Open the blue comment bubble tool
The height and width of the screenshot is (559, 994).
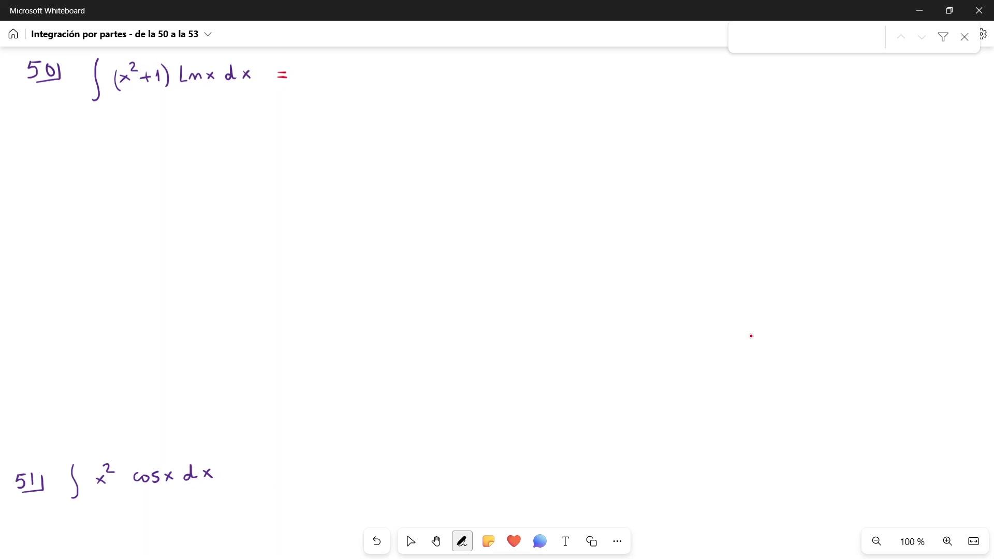(539, 541)
